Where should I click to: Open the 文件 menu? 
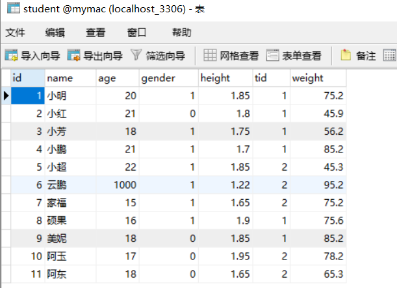(x=16, y=32)
